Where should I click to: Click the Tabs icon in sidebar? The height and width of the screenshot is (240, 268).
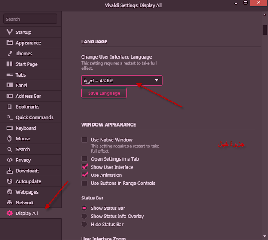point(9,74)
